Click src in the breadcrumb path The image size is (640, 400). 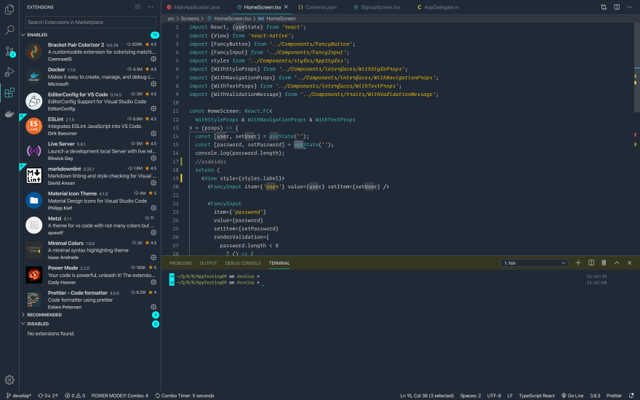coord(171,18)
